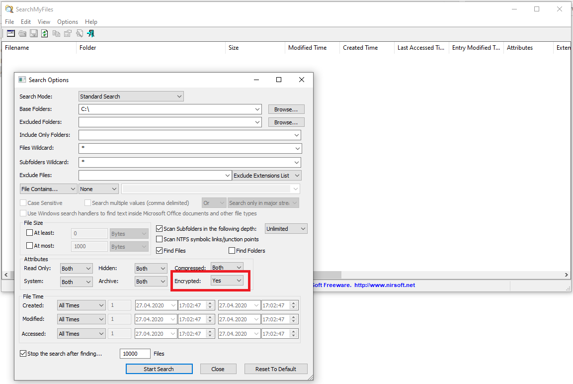Image resolution: width=573 pixels, height=384 pixels.
Task: Enable the File Size At least checkbox
Action: 29,233
